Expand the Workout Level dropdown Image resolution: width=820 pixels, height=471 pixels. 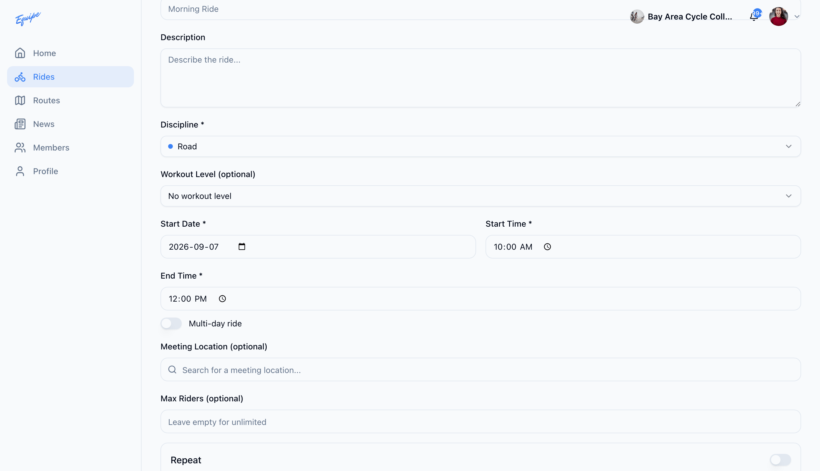click(480, 196)
